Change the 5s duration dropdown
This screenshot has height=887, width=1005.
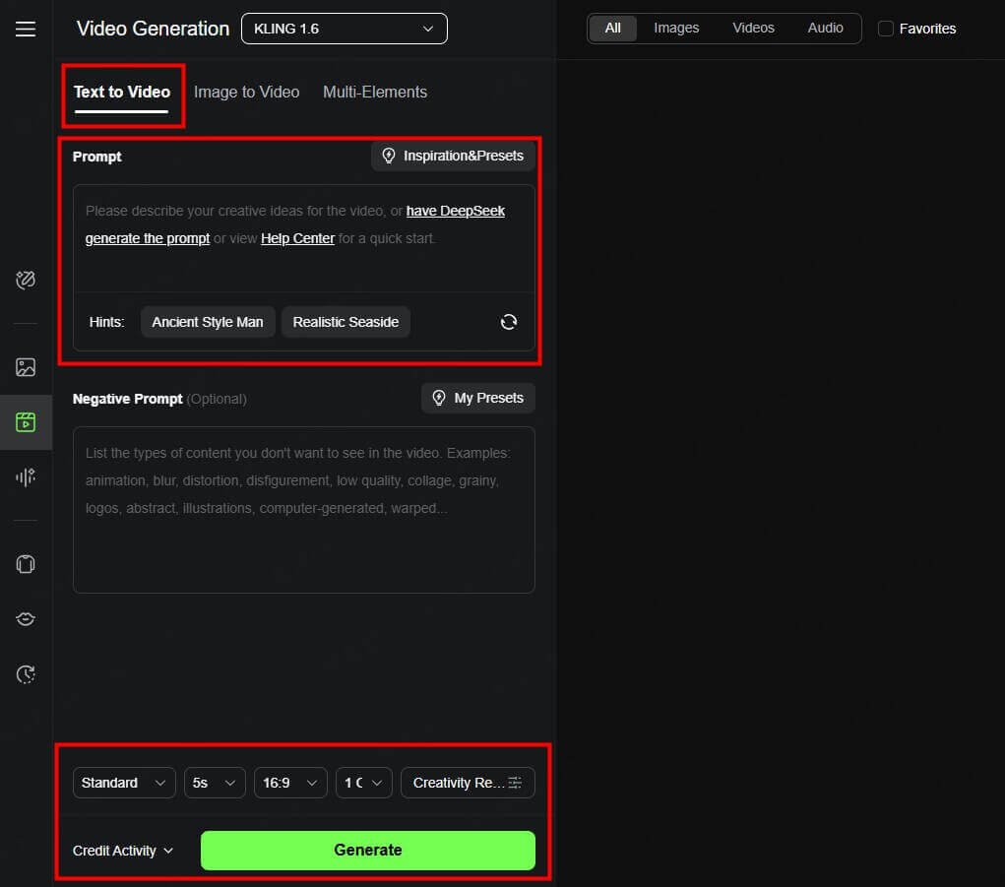click(215, 783)
